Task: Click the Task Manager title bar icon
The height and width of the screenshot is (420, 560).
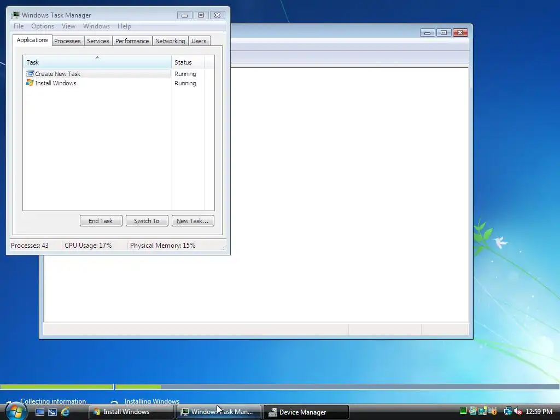Action: coord(15,15)
